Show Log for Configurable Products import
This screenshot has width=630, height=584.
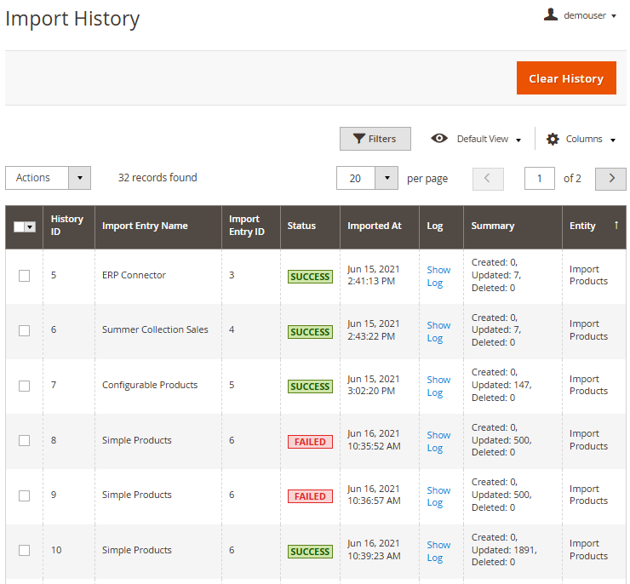coord(438,386)
